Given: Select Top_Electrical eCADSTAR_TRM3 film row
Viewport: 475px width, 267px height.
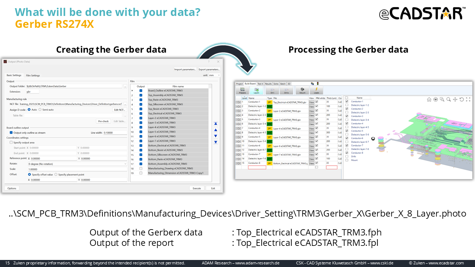Looking at the screenshot, I should click(178, 113).
